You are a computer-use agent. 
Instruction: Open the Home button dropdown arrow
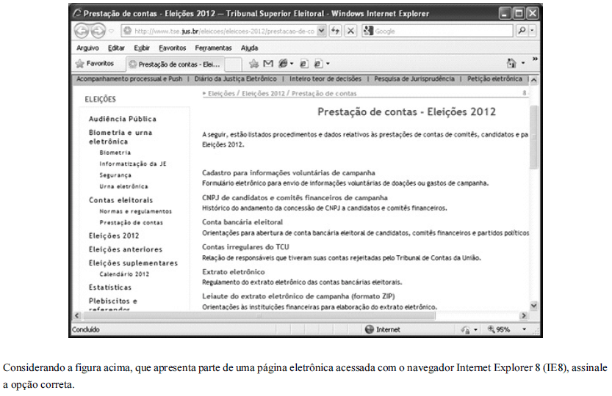[523, 63]
